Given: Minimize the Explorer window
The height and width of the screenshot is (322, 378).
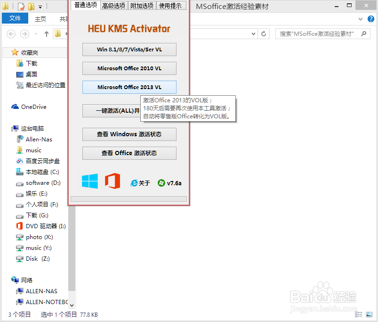Looking at the screenshot, I should pyautogui.click(x=337, y=6).
